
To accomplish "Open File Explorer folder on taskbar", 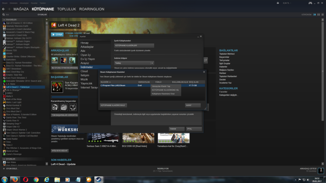I will pos(57,180).
